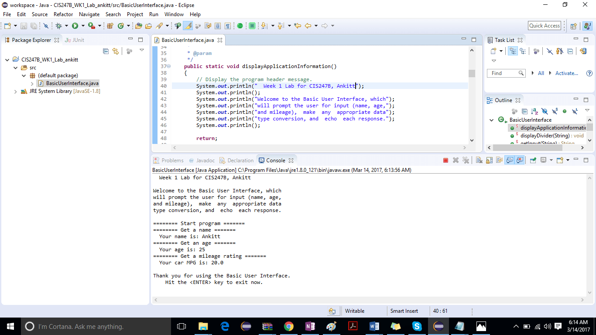Image resolution: width=596 pixels, height=335 pixels.
Task: Create a new Java class from the toolbar
Action: coord(121,25)
